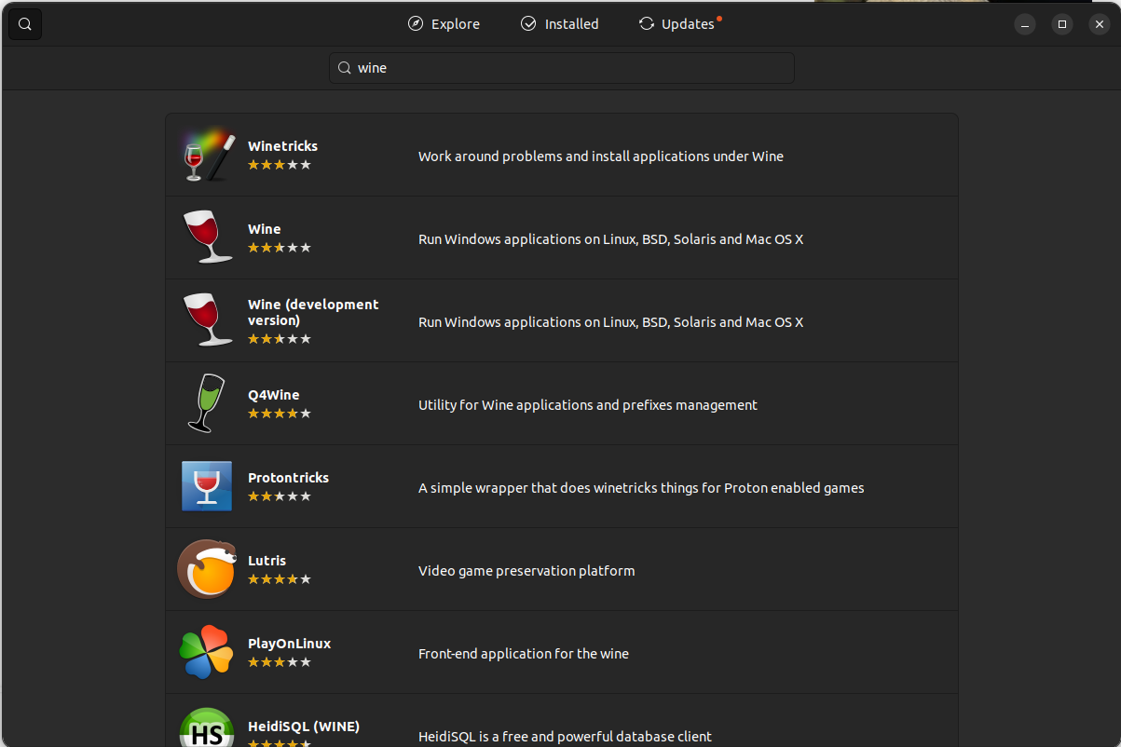Click the search toggle icon in header
The image size is (1121, 747).
(25, 24)
